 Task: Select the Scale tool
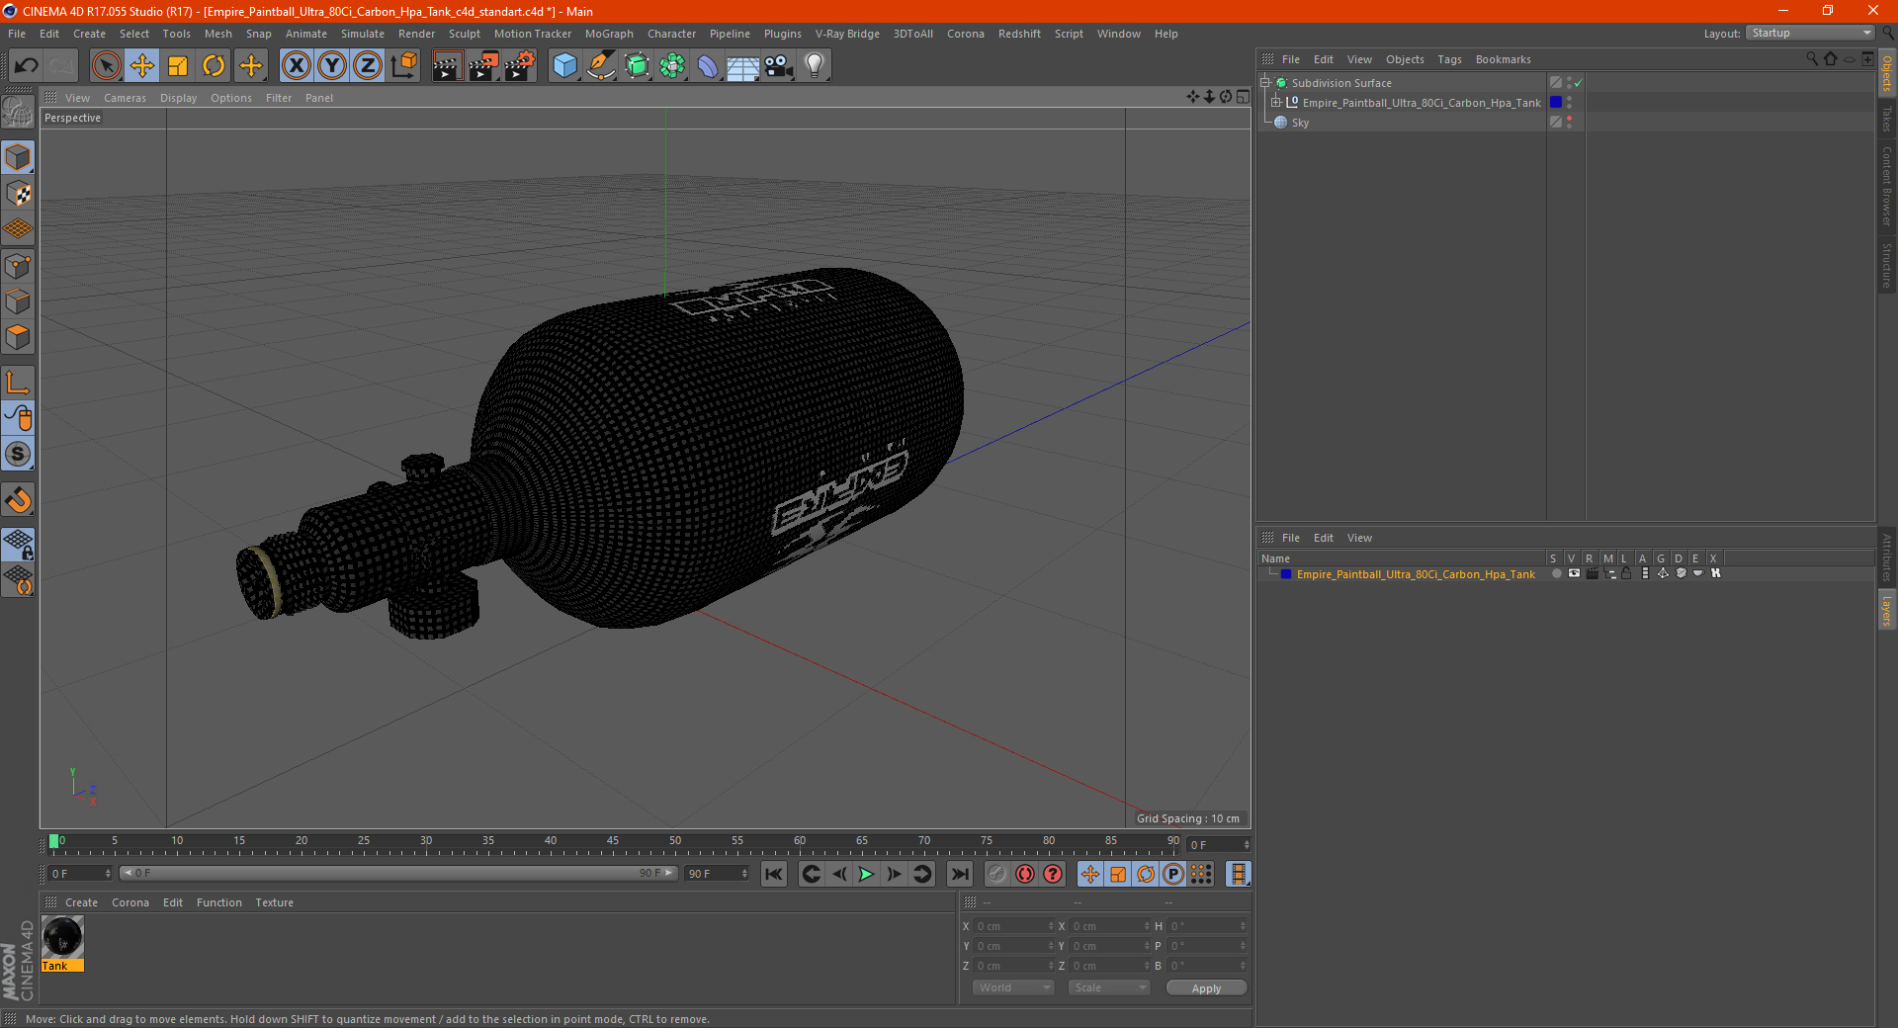point(178,66)
